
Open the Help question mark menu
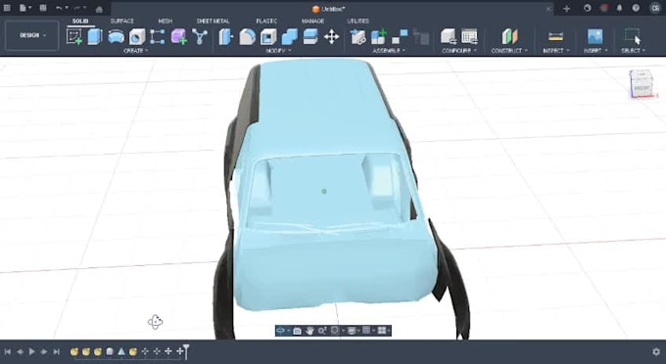pos(636,8)
